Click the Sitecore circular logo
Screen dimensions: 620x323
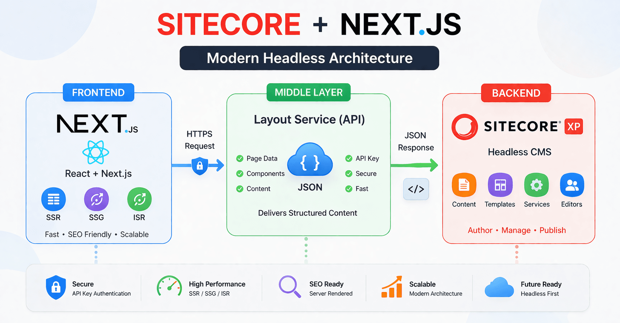(464, 127)
